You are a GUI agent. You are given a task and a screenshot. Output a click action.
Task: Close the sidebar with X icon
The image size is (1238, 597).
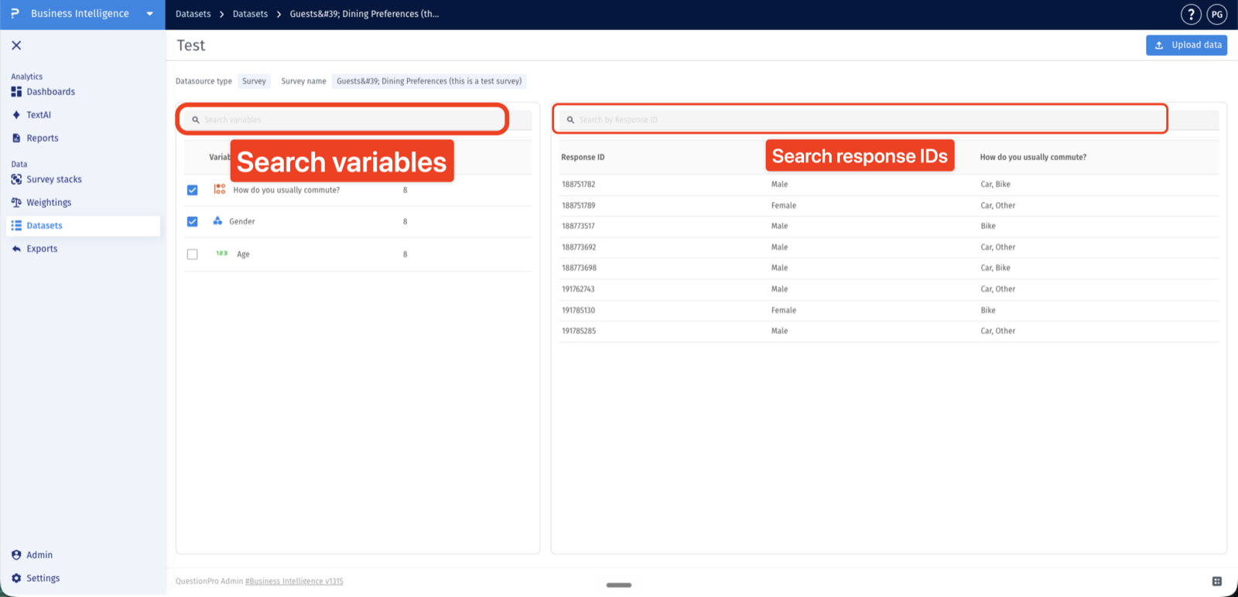click(16, 46)
